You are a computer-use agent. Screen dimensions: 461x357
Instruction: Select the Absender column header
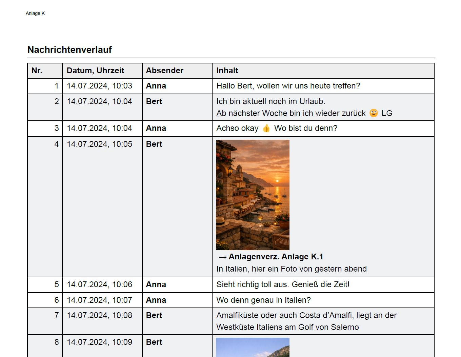(x=165, y=71)
